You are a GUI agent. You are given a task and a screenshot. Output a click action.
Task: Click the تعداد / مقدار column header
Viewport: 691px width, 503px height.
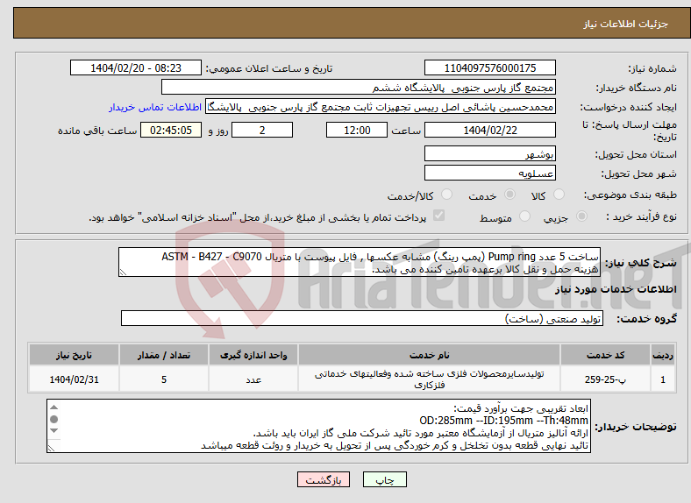tap(163, 355)
